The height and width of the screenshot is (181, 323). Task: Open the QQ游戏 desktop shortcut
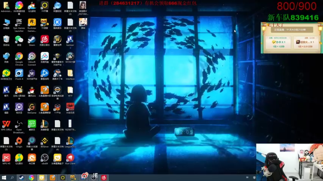tap(32, 7)
